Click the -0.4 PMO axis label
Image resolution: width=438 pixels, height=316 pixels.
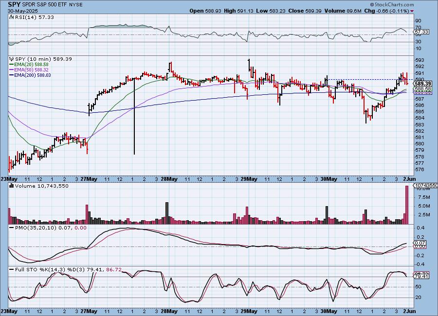pos(420,264)
